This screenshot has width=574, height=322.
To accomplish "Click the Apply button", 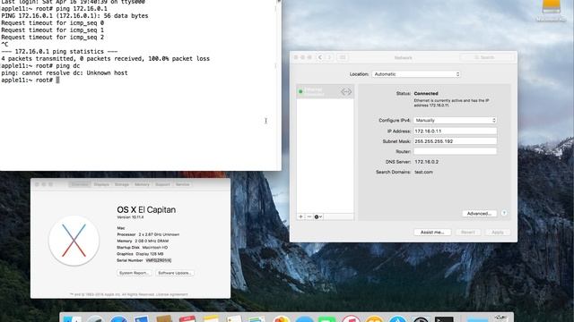I will click(498, 233).
